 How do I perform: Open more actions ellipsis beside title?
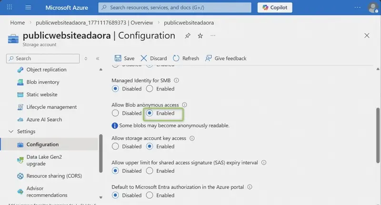point(213,36)
